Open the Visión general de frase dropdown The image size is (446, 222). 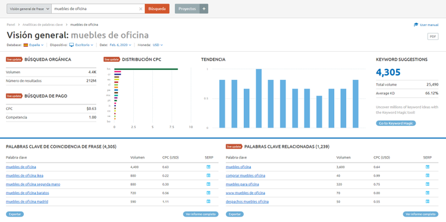click(29, 9)
